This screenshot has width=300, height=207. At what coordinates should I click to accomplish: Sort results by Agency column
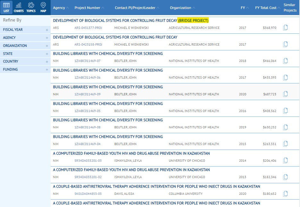pyautogui.click(x=61, y=8)
